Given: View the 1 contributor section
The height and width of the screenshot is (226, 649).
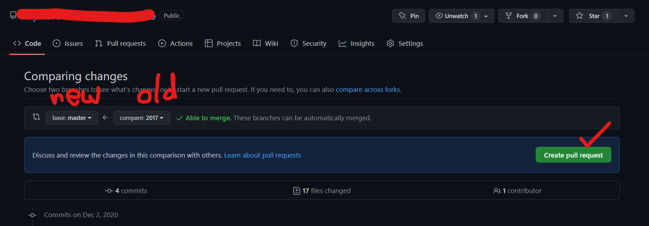Looking at the screenshot, I should (x=517, y=191).
